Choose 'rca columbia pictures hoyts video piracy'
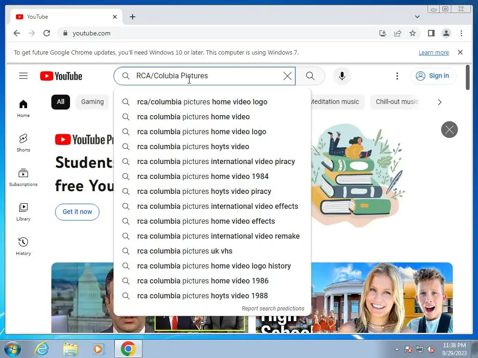The image size is (478, 358). 212,191
